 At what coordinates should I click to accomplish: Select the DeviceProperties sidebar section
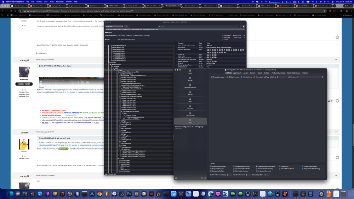click(190, 86)
